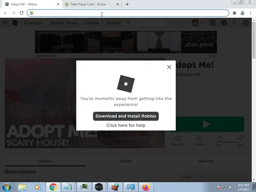Click the green Play button
256x192 pixels.
(x=210, y=124)
